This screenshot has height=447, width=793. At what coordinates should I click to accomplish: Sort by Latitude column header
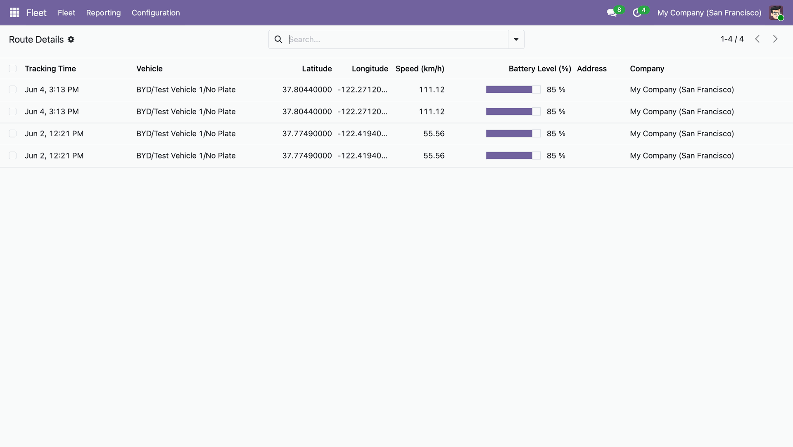click(x=317, y=69)
